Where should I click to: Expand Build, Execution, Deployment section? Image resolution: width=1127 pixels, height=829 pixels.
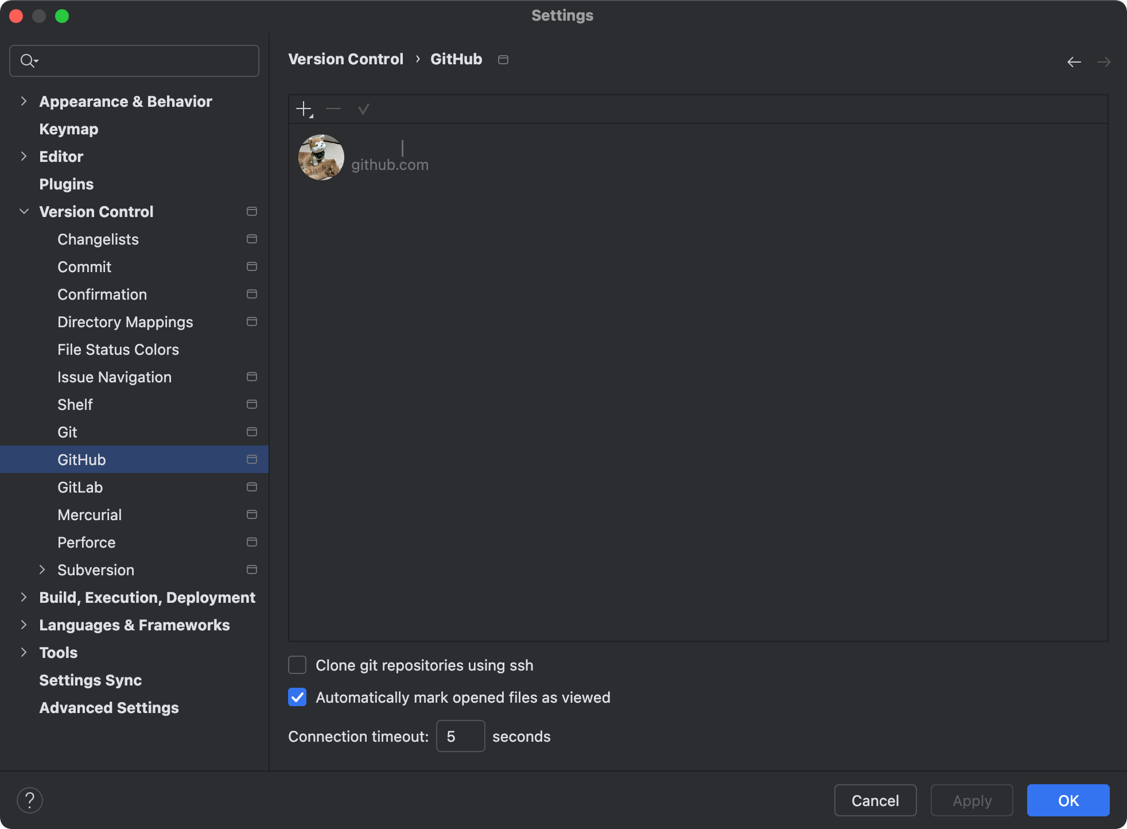point(24,597)
